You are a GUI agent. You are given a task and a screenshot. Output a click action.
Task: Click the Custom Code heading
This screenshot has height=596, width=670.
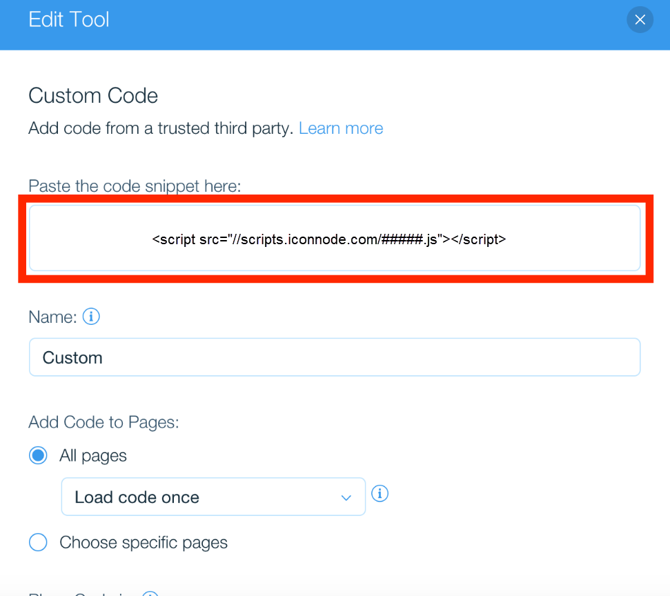coord(93,95)
